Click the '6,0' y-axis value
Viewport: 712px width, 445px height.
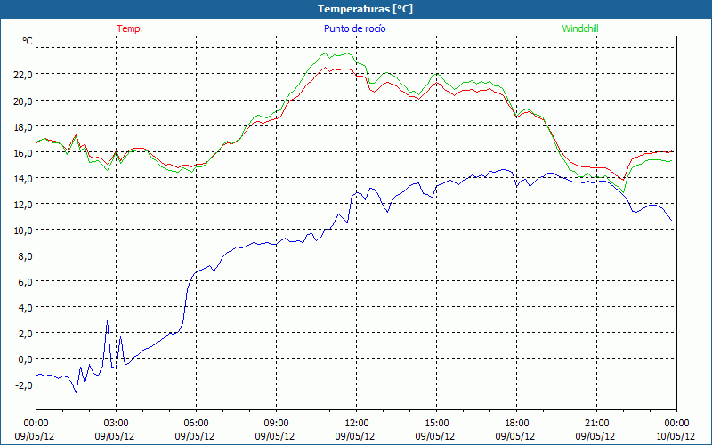[x=25, y=282]
